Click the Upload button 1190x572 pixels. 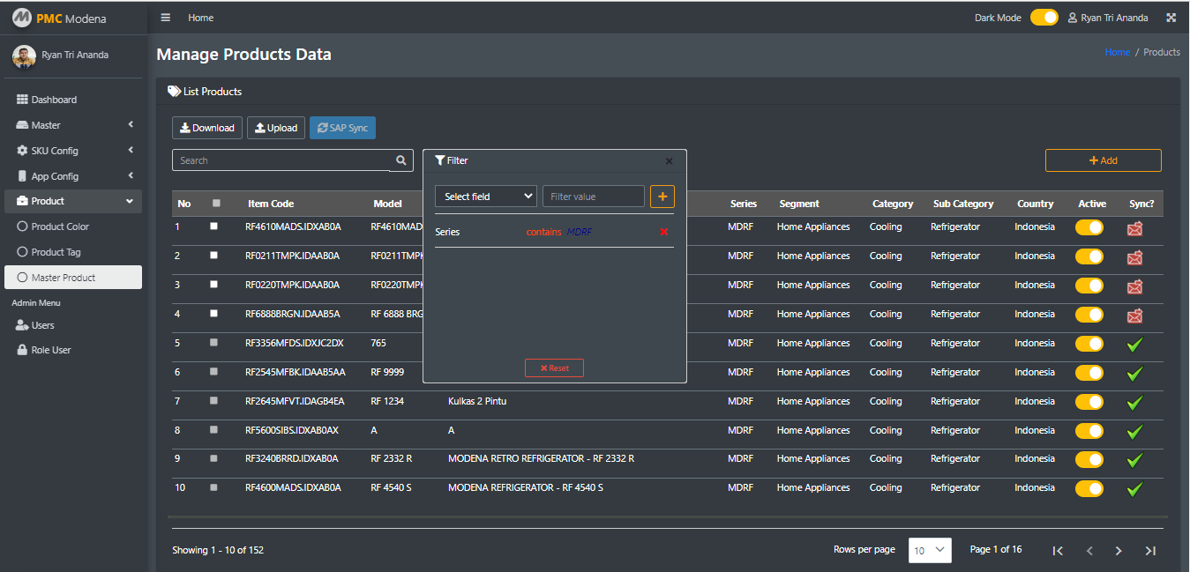(x=276, y=128)
